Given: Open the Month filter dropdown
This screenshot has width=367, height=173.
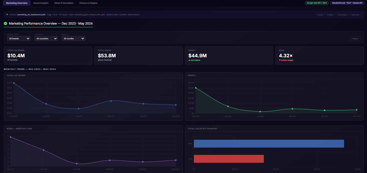Looking at the screenshot, I should pos(73,38).
